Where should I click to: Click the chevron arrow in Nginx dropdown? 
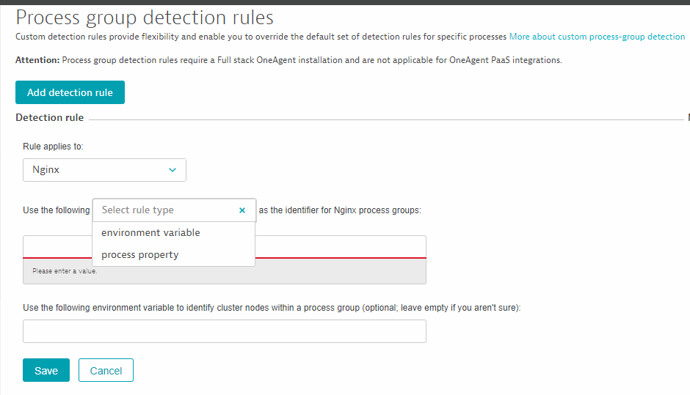click(x=172, y=170)
